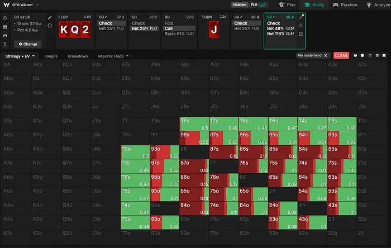Expand the Strategy + EV dropdown
The image size is (391, 248).
[x=20, y=56]
